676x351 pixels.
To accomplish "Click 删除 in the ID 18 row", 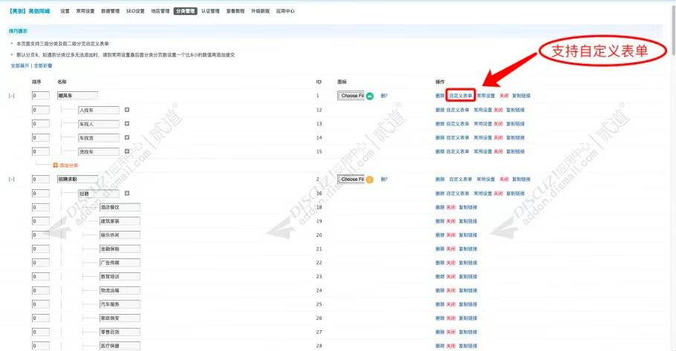I will (x=440, y=208).
